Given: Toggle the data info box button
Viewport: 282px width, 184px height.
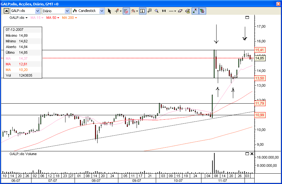Looking at the screenshot, I should point(143,11).
